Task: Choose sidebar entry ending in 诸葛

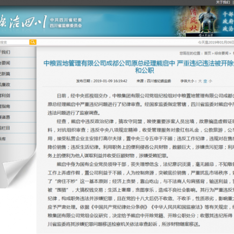Action: click(18, 117)
